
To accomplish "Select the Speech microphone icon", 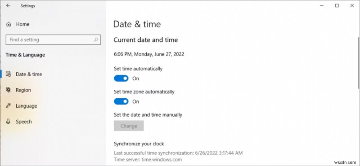I will [9, 122].
